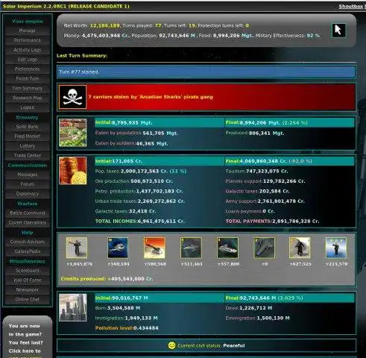Click the 'You are new in the game?' help box
Viewport: 366px width, 358px height.
pos(28,337)
